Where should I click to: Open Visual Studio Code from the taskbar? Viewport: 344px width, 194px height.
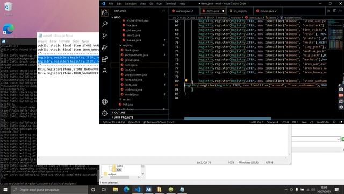coord(138,189)
